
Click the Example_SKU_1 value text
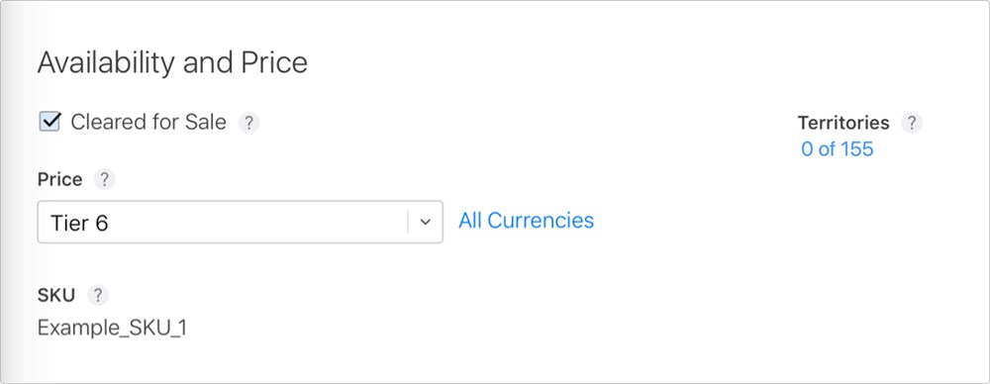pos(112,329)
